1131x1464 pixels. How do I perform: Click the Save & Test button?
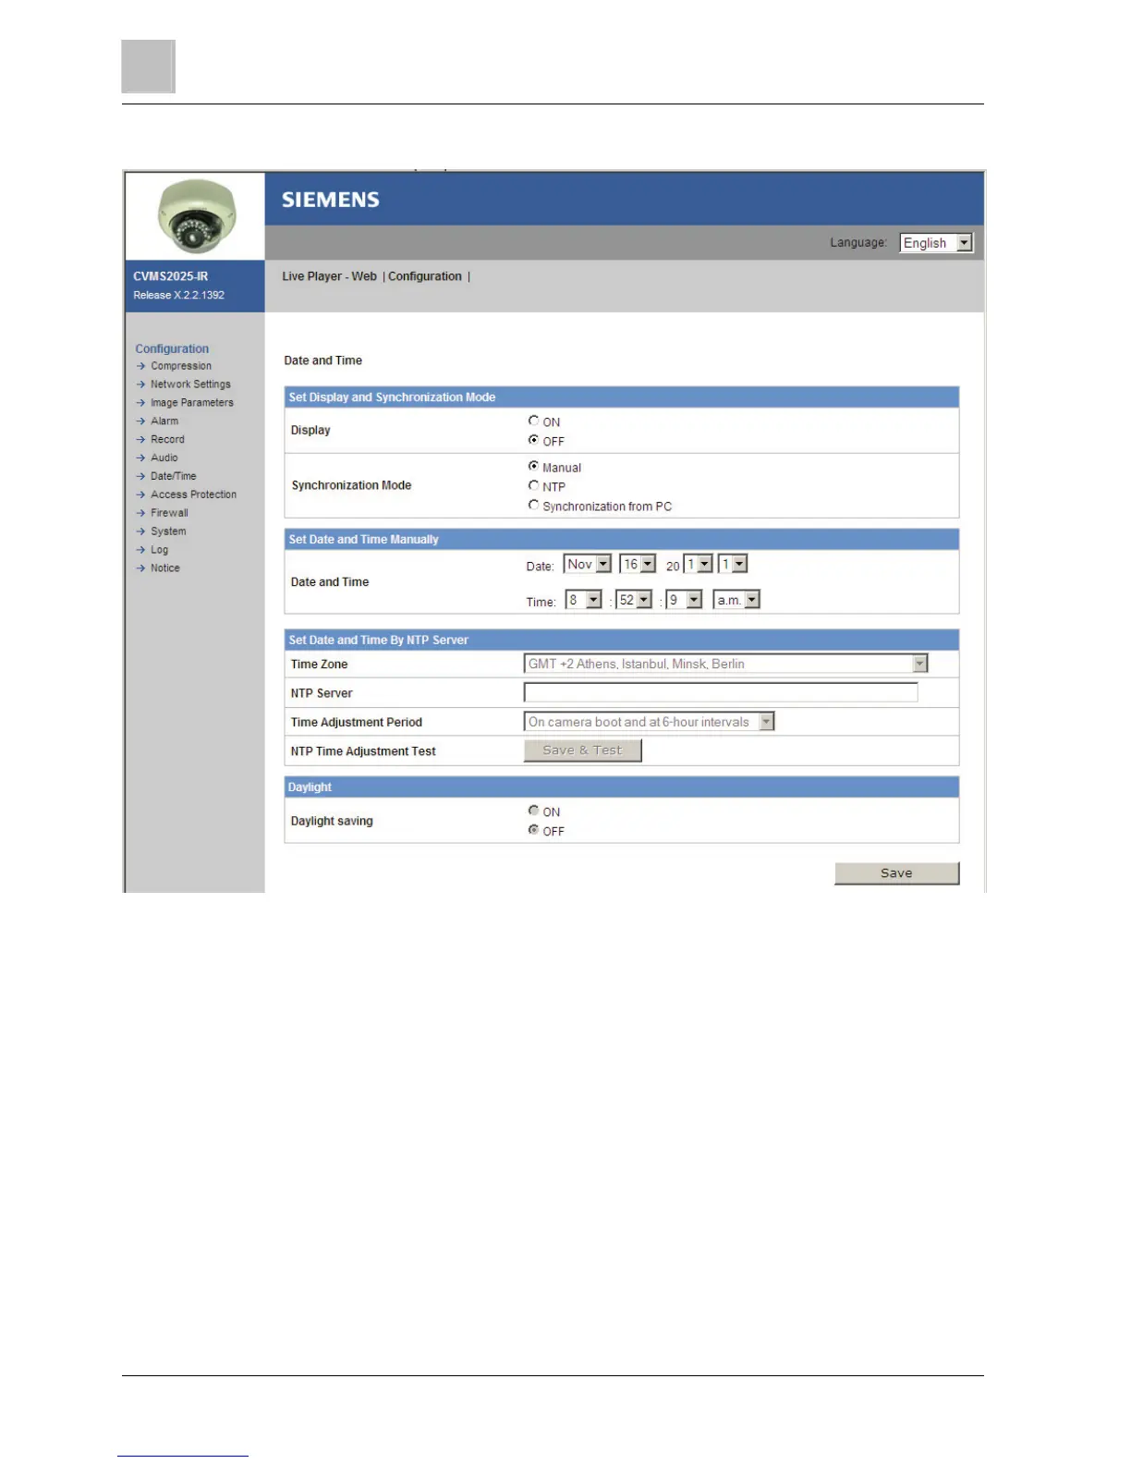pyautogui.click(x=582, y=750)
